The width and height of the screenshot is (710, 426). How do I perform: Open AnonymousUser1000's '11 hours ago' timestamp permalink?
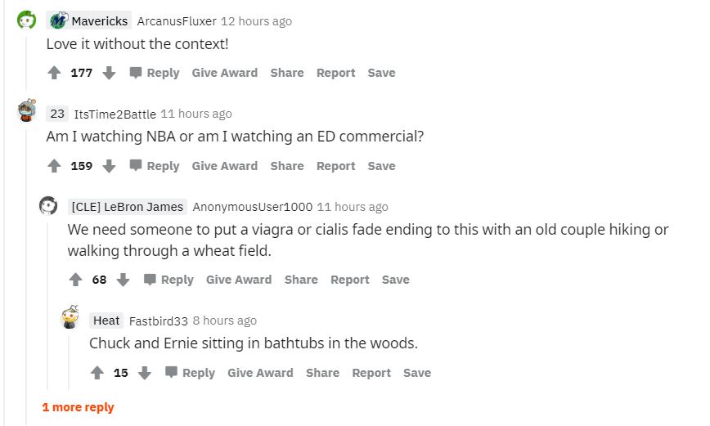pyautogui.click(x=352, y=207)
